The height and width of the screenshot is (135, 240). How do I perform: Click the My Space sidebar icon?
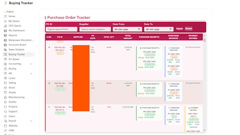coord(5,21)
